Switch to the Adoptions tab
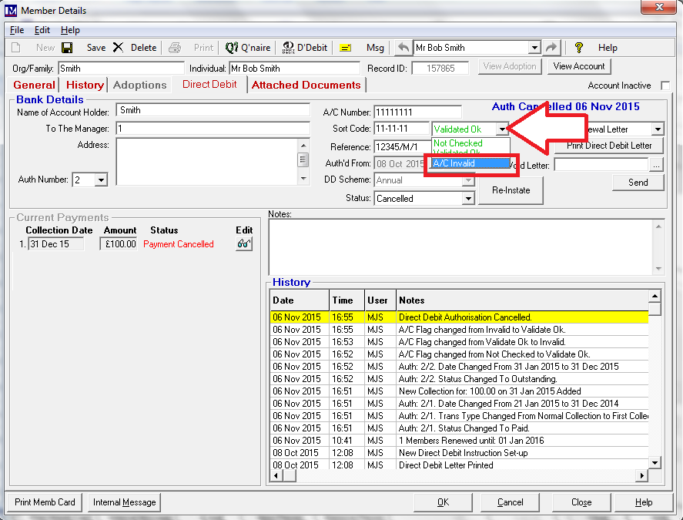The image size is (683, 520). coord(140,85)
